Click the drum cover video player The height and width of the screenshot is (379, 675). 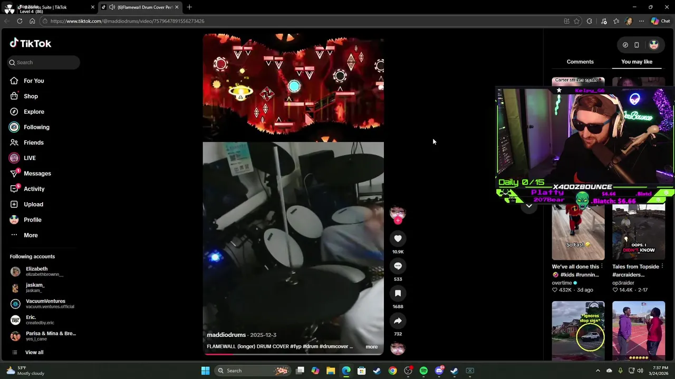293,194
